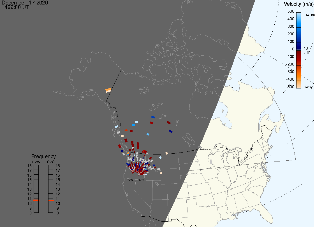The image size is (315, 227).
Task: Click the 300 value on velocity scale
Action: pyautogui.click(x=291, y=26)
